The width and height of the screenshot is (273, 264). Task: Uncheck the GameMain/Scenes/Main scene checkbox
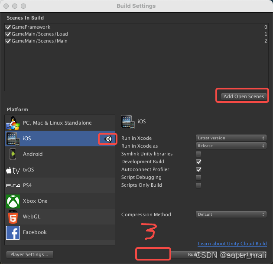(x=8, y=41)
